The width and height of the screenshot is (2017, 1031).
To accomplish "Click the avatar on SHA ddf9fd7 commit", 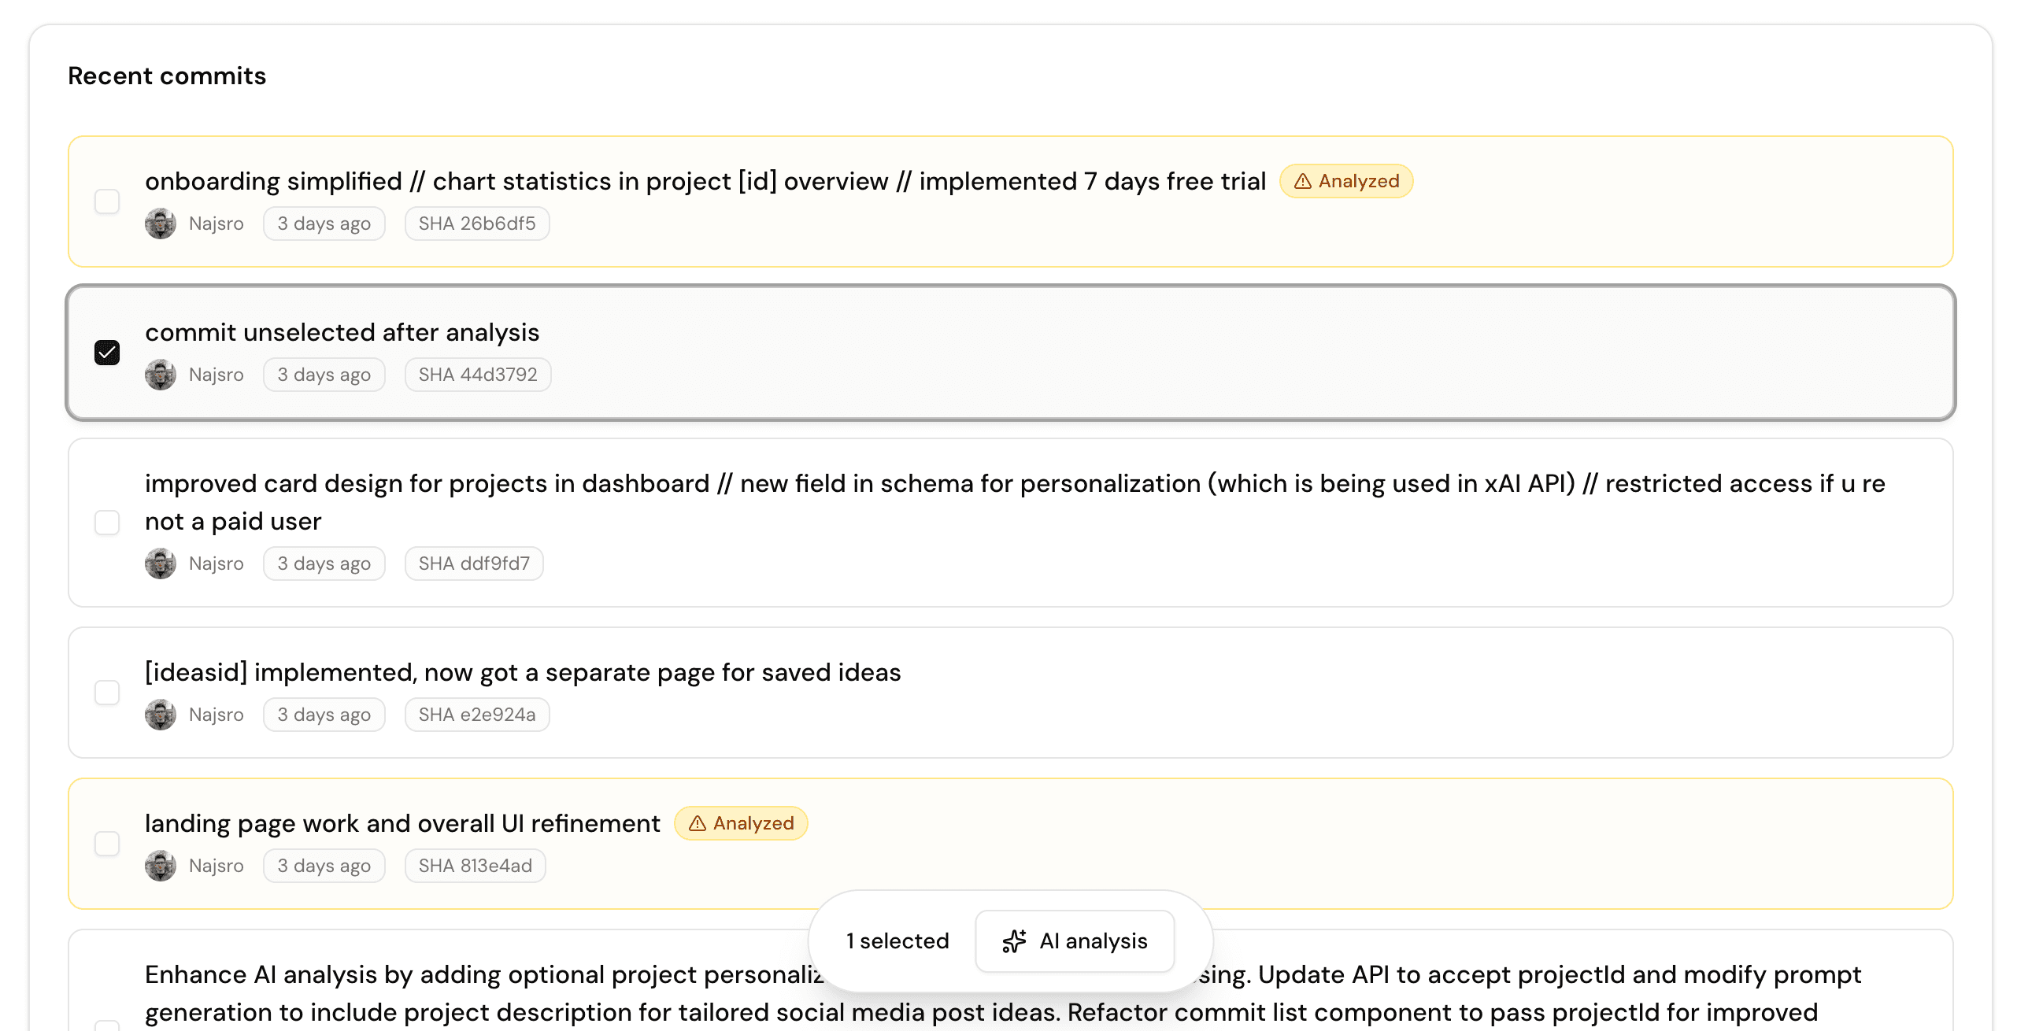I will coord(161,564).
